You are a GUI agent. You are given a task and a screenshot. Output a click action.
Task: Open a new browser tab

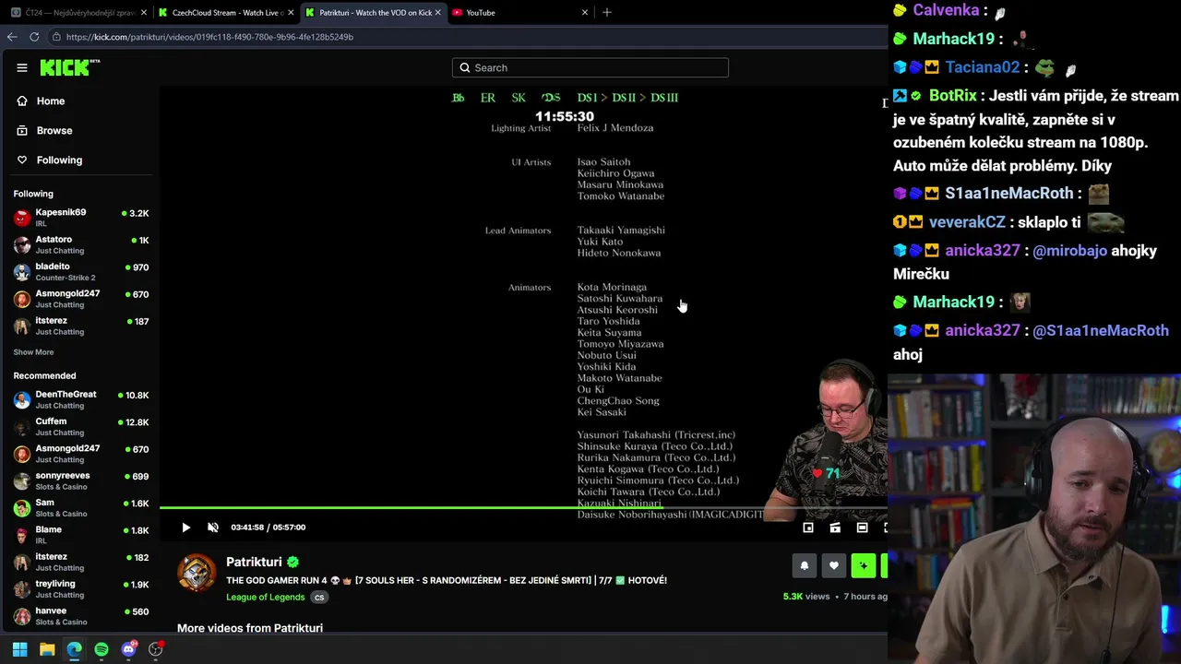[607, 13]
